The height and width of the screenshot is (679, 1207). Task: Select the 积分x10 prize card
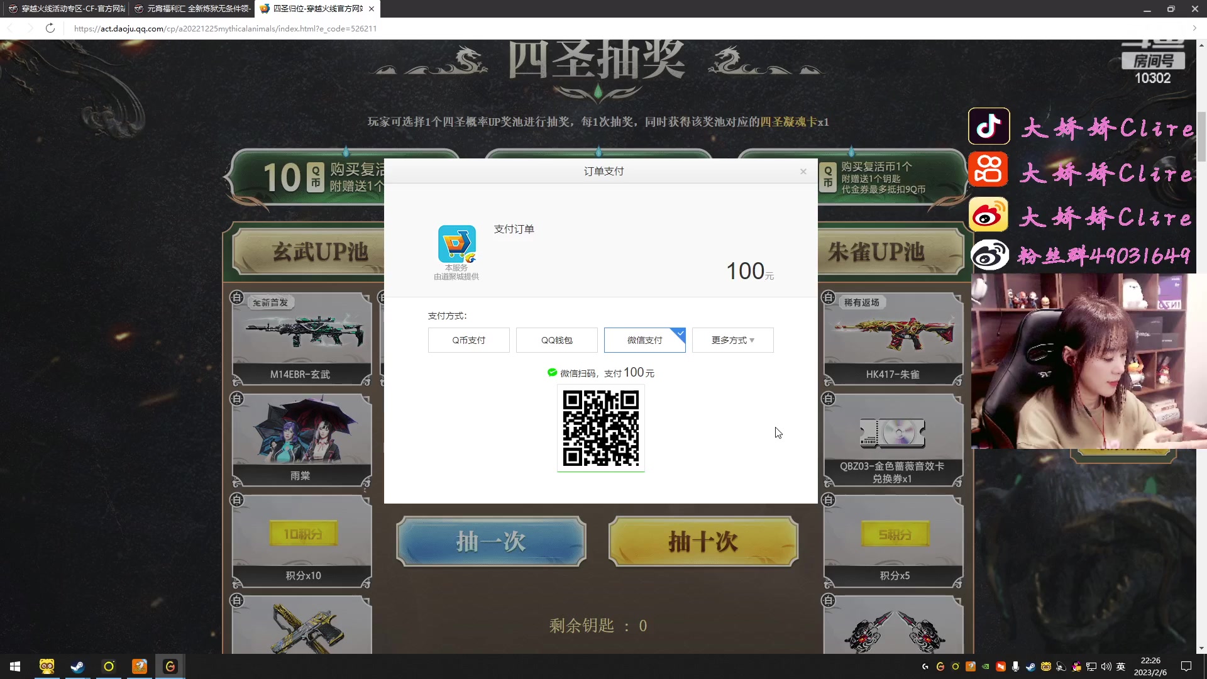point(302,541)
